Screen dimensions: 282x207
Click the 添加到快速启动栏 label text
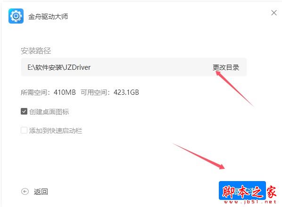[x=56, y=131]
